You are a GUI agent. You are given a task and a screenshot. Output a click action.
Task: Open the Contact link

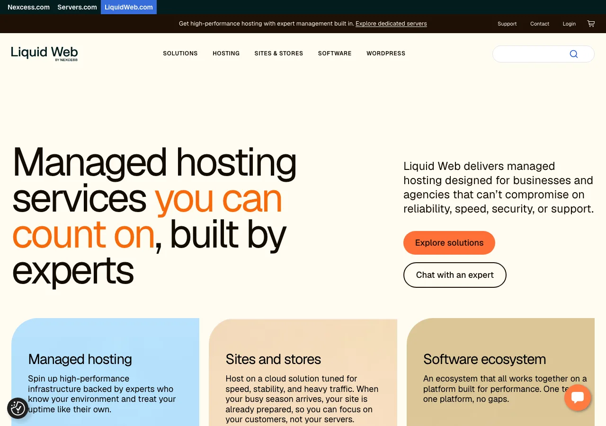pyautogui.click(x=540, y=24)
